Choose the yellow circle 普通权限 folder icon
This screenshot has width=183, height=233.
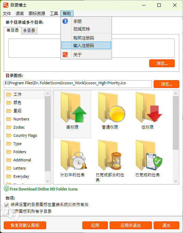(111, 107)
